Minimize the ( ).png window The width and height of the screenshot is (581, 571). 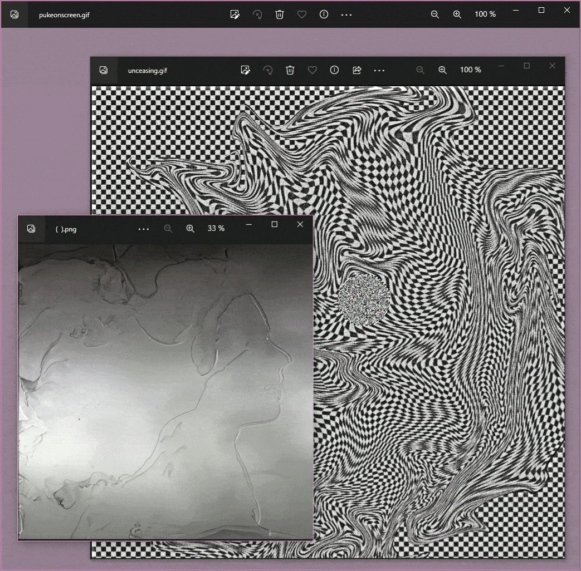click(x=249, y=224)
